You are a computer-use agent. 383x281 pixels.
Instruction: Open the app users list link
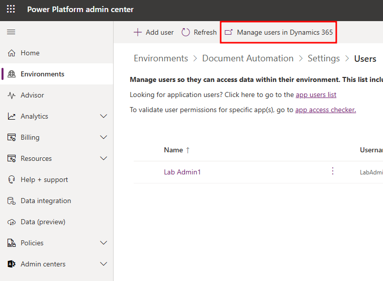(x=316, y=95)
